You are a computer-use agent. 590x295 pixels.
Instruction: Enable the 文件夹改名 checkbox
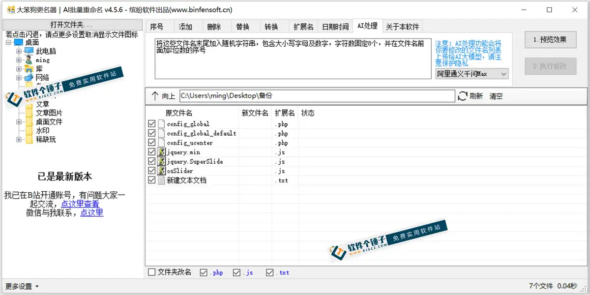tap(151, 272)
